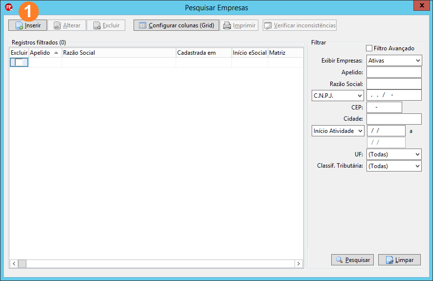Screen dimensions: 433x281
Task: Click the start date field before 'a'
Action: [386, 130]
